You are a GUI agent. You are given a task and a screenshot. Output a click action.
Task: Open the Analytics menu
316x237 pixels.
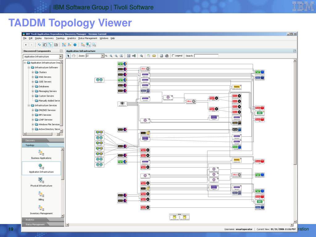[x=72, y=38]
